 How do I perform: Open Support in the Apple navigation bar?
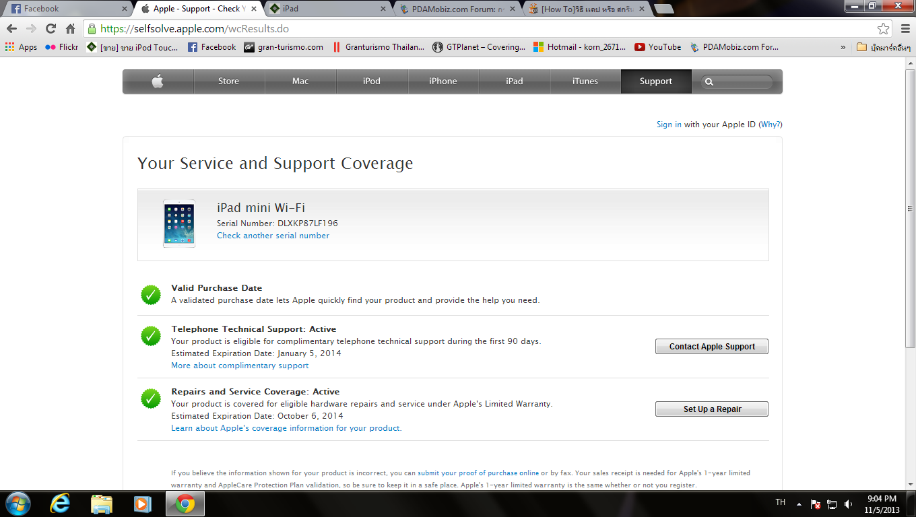coord(656,81)
